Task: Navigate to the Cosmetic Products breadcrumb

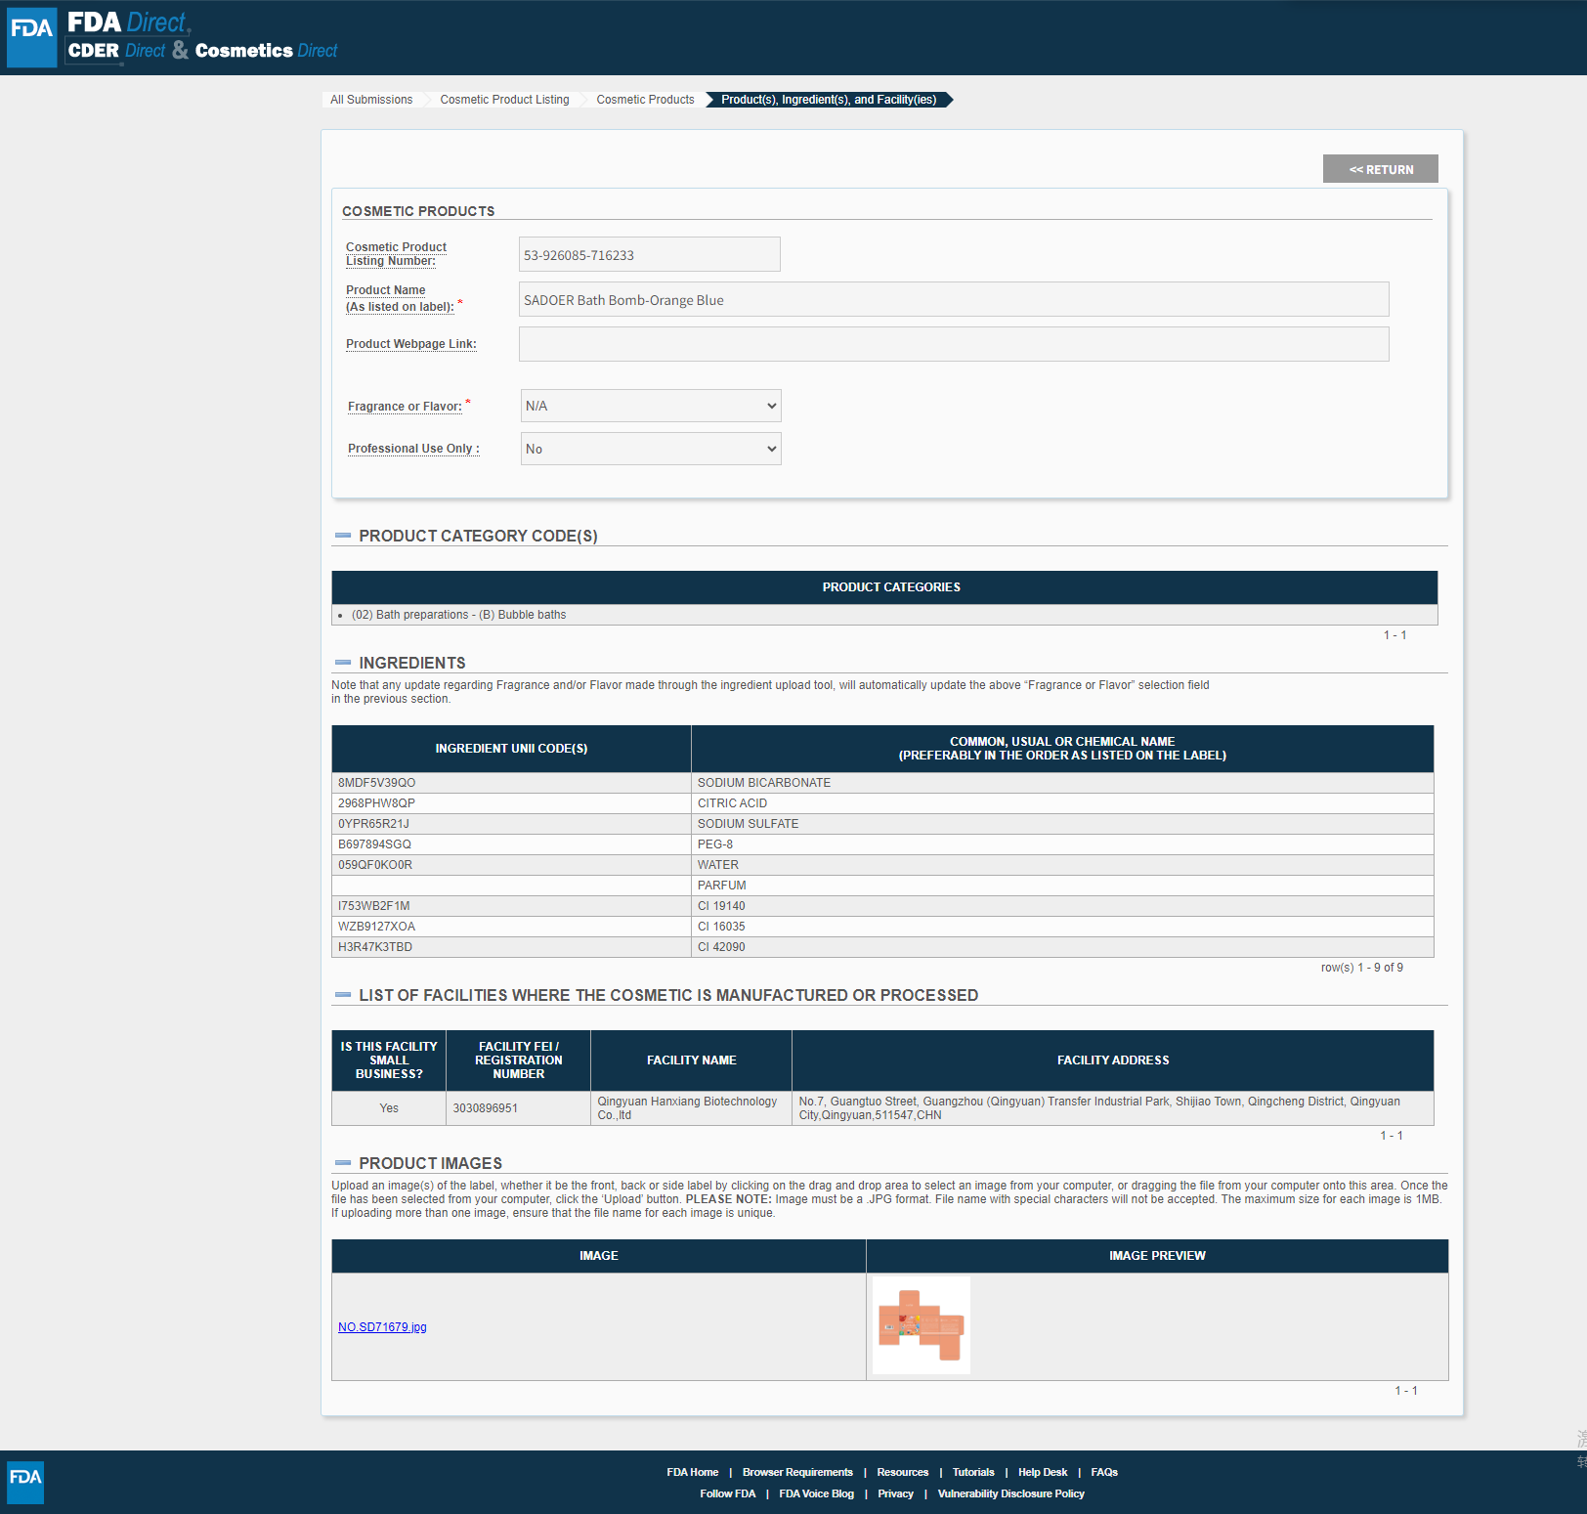Action: coord(645,100)
